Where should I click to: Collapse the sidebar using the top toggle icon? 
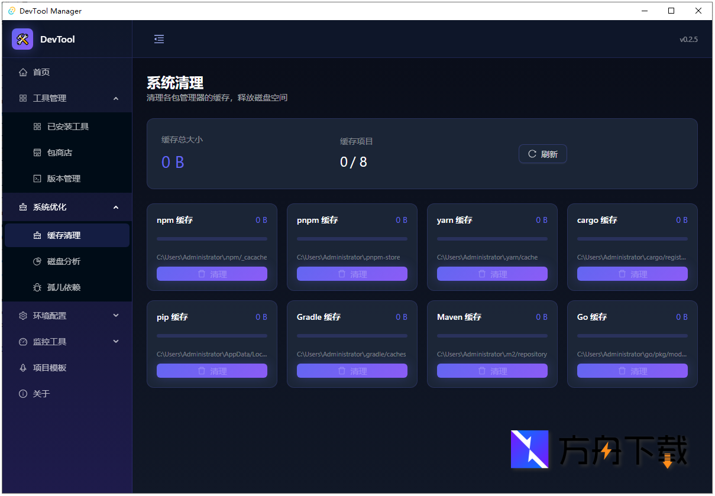coord(158,39)
